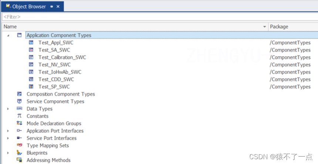
Task: Select Mode Declaration Groups item
Action: (x=54, y=123)
